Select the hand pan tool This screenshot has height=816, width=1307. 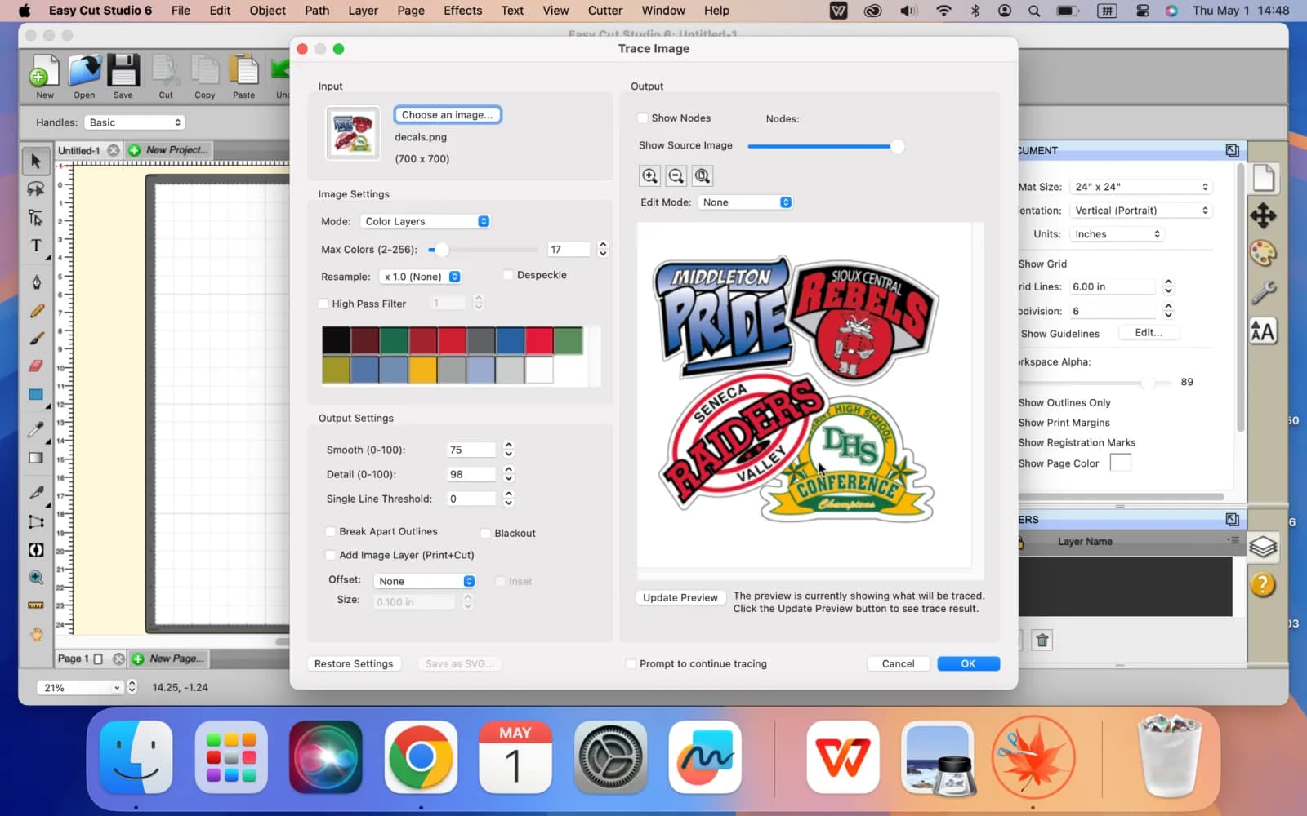36,634
